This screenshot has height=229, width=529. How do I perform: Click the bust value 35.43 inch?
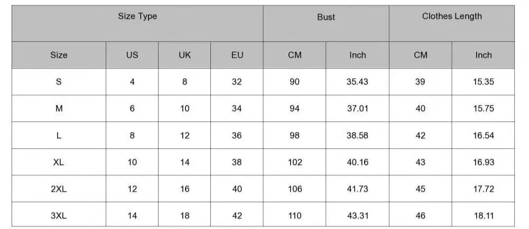tap(357, 82)
